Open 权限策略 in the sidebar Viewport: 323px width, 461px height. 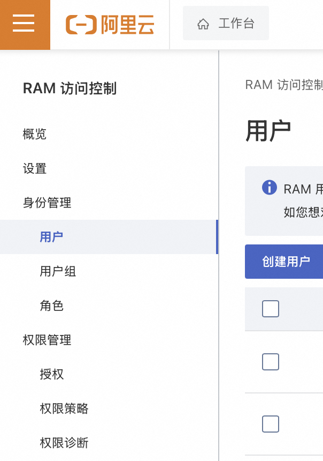tap(64, 408)
